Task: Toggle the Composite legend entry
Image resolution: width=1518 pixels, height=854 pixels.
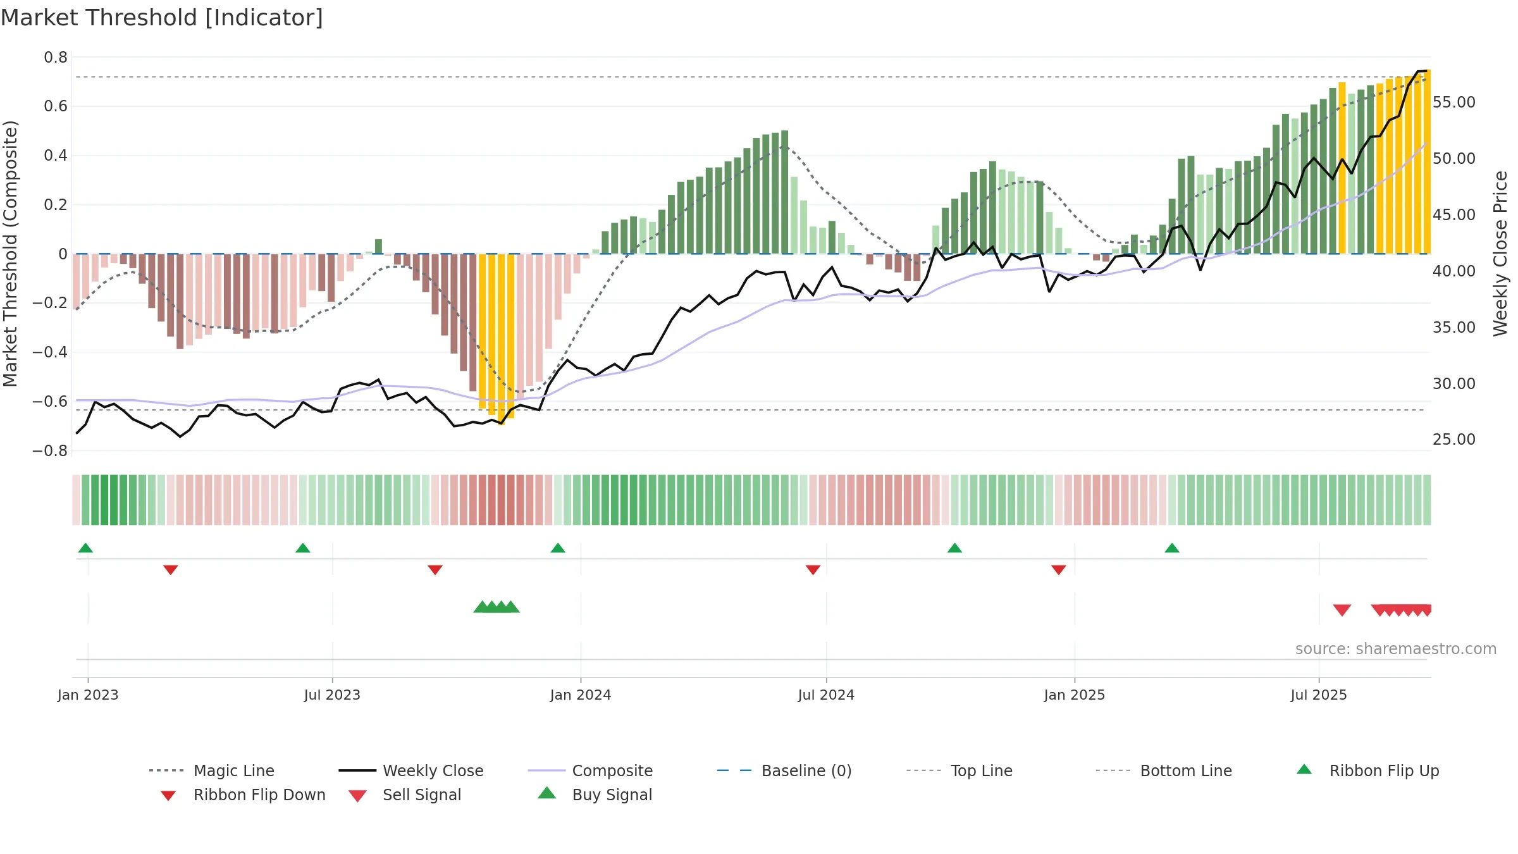Action: [591, 770]
